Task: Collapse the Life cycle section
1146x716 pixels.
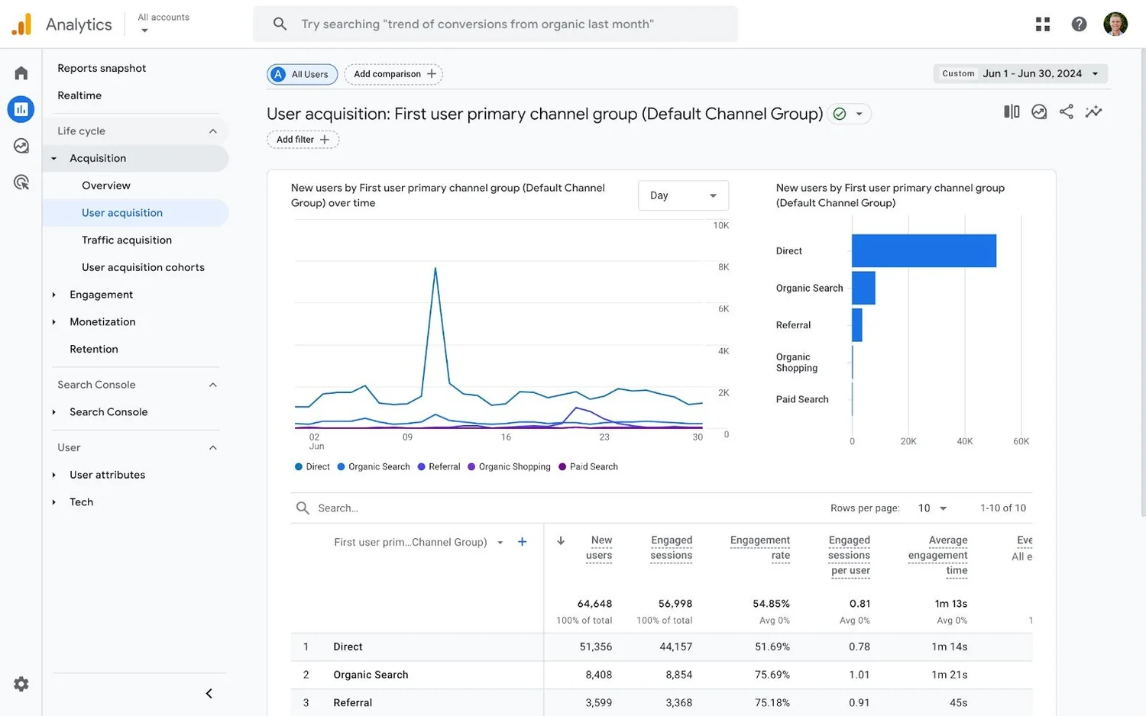Action: coord(212,131)
